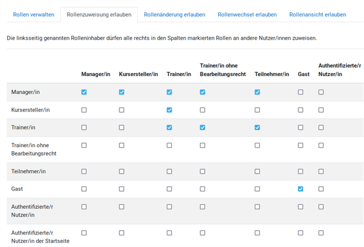Viewport: 364px width, 247px height.
Task: Check Teilnehmer/in row Kursersteller/in checkbox
Action: pos(122,171)
